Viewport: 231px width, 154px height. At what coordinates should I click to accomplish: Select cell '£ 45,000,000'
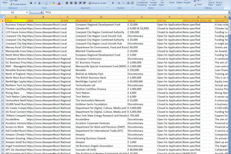tap(142, 82)
